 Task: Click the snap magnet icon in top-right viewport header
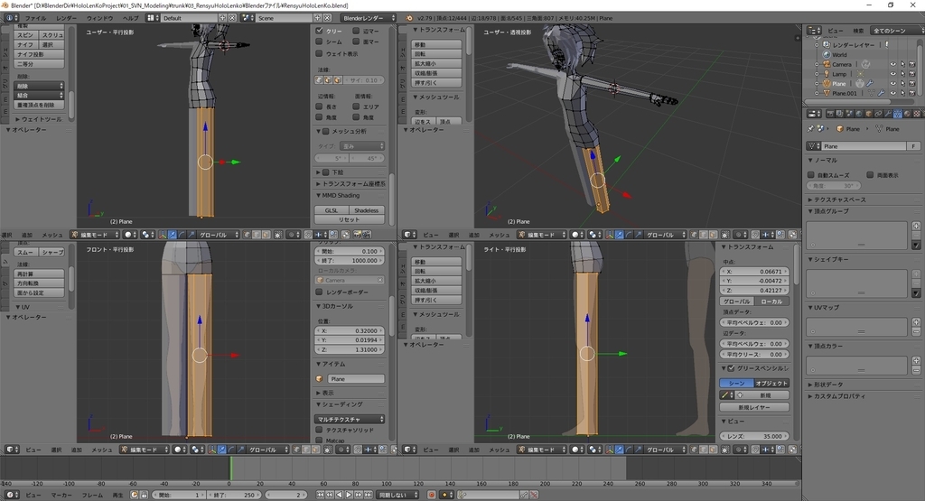(756, 235)
